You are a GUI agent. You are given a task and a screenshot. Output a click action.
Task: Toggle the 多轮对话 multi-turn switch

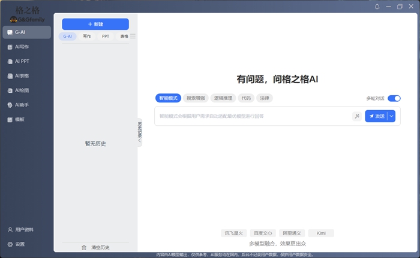click(x=394, y=98)
